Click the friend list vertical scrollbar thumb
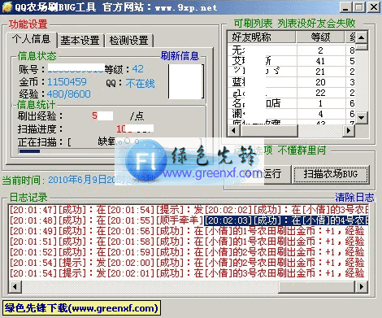This screenshot has height=318, width=382. [362, 47]
